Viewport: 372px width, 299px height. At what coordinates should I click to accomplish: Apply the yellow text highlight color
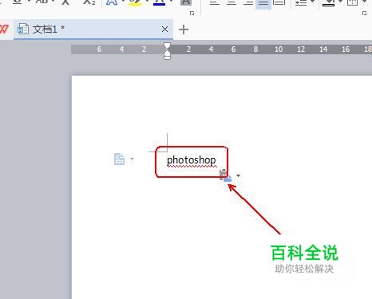click(136, 2)
